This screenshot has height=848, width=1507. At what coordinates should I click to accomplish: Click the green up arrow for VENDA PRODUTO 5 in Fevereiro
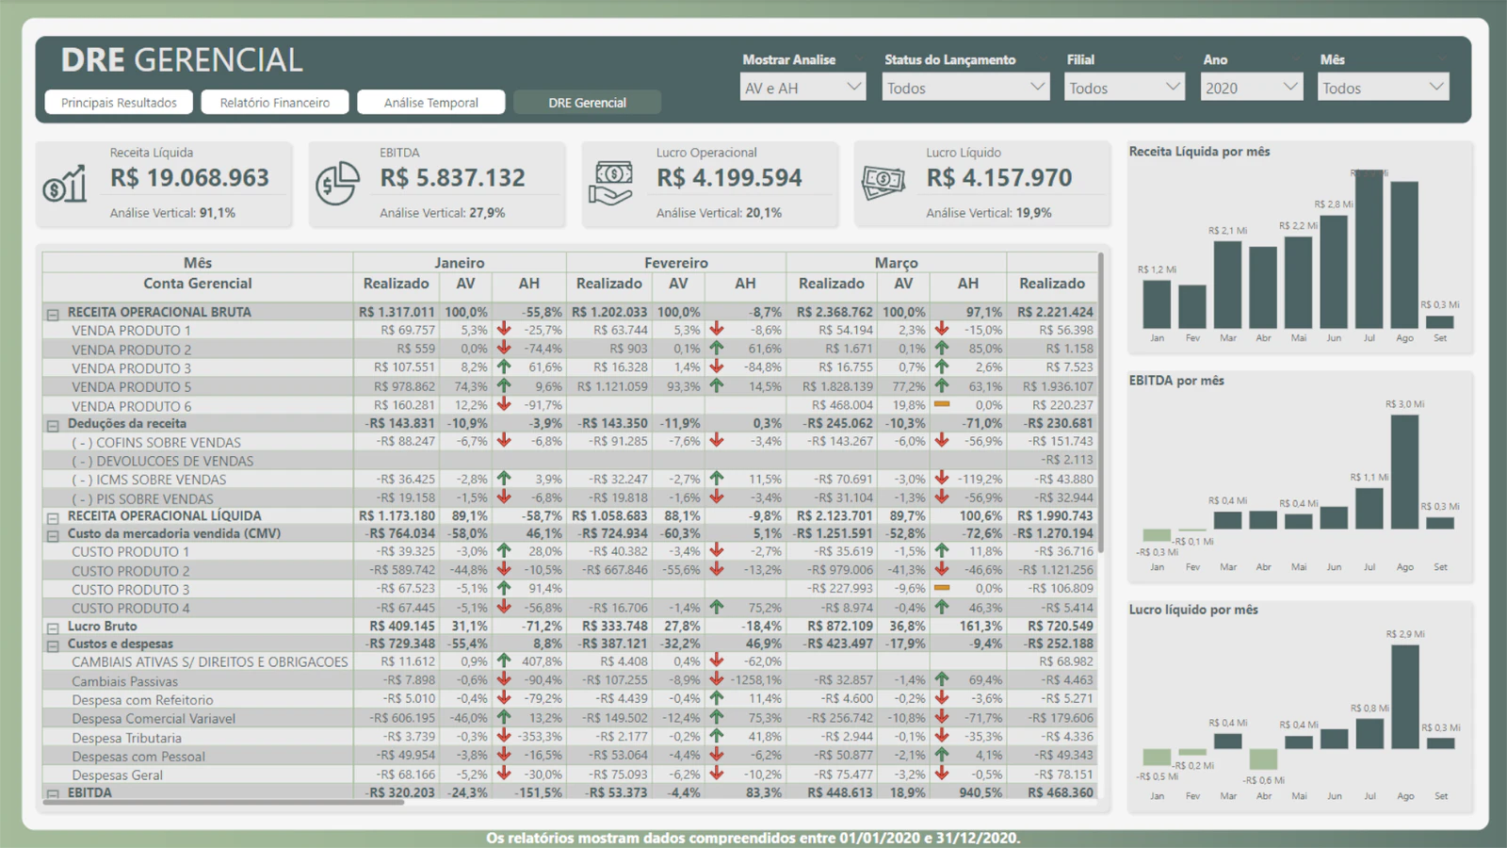click(x=717, y=385)
